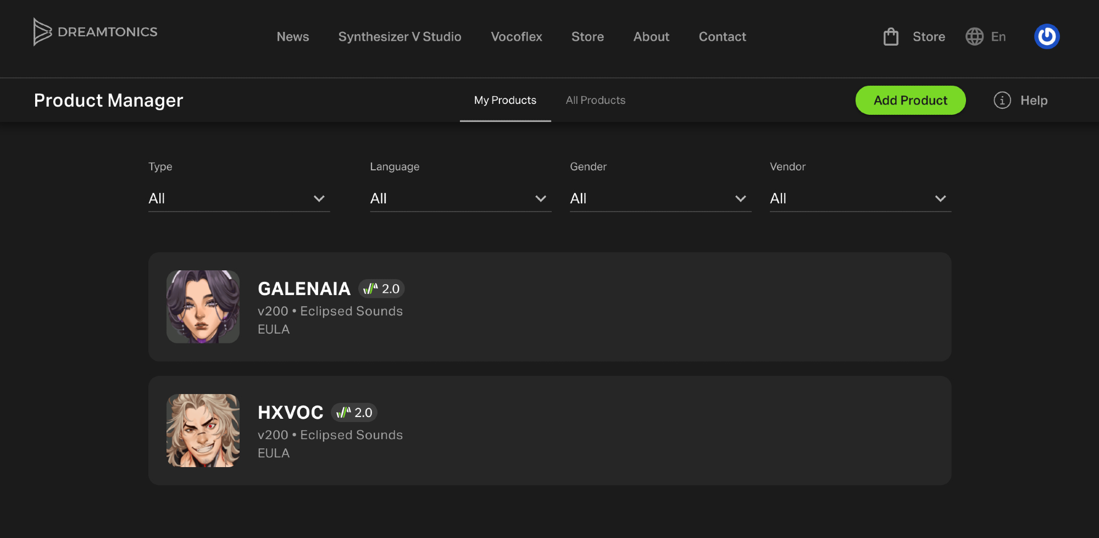Click the GALENAIA character thumbnail
This screenshot has height=538, width=1099.
pyautogui.click(x=203, y=307)
